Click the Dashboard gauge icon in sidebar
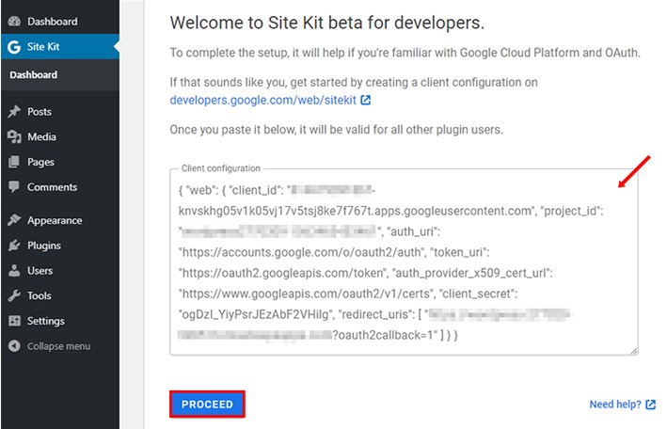The image size is (667, 429). coord(14,22)
